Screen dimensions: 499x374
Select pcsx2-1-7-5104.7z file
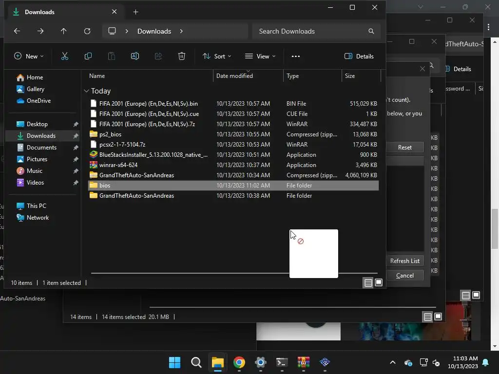[233, 144]
